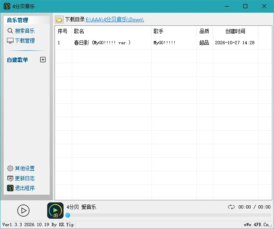The image size is (274, 229).
Task: Click the 音乐管理 section header
Action: pos(18,20)
